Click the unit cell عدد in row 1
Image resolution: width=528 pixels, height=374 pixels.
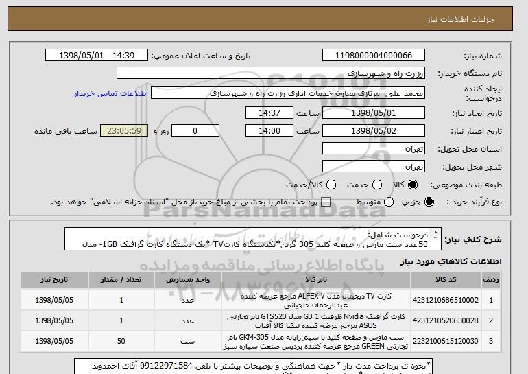[x=188, y=300]
